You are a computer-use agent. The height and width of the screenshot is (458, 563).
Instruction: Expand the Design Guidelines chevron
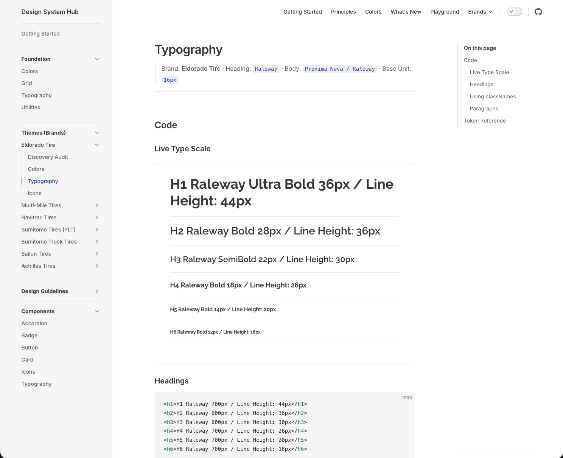97,291
